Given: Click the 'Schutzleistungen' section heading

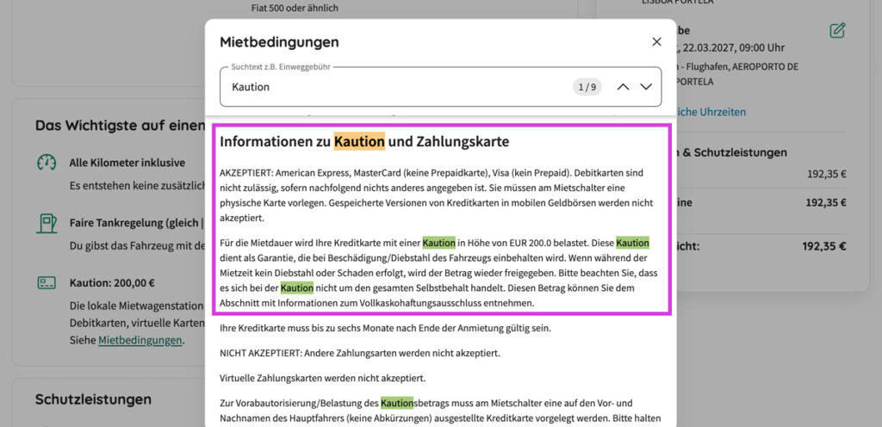Looking at the screenshot, I should click(93, 399).
